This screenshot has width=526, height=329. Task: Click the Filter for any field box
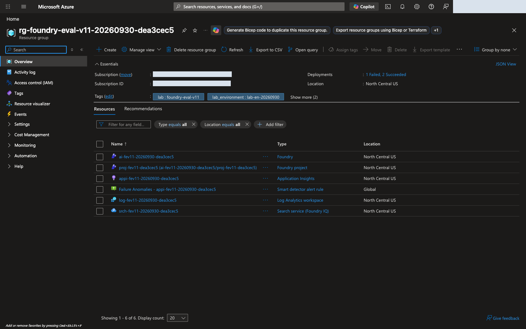pos(124,124)
